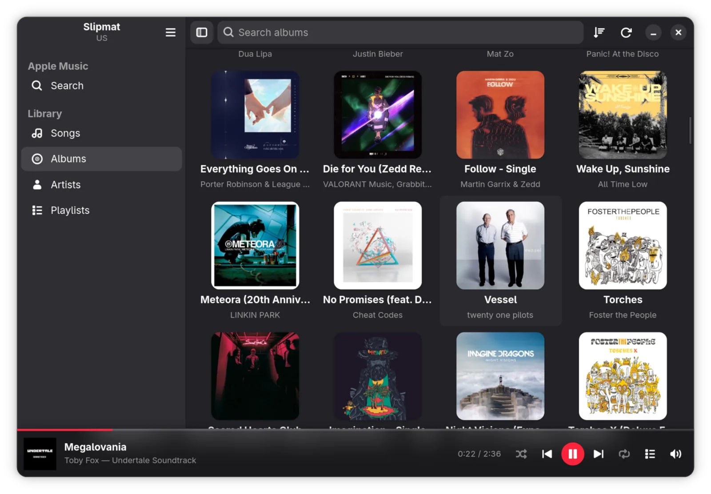
Task: Open the sort order options
Action: [599, 32]
